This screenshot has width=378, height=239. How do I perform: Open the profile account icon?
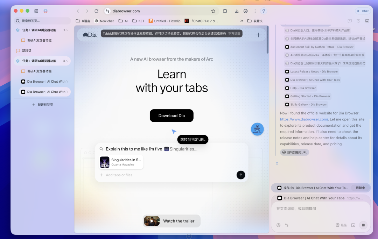246,11
